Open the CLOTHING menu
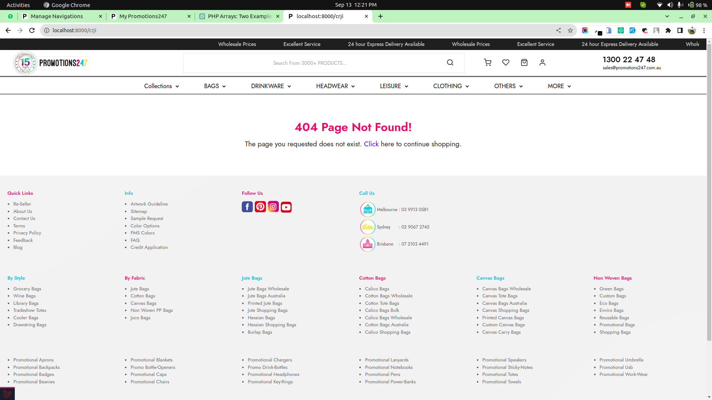Screen dimensions: 712x400 [x=451, y=86]
